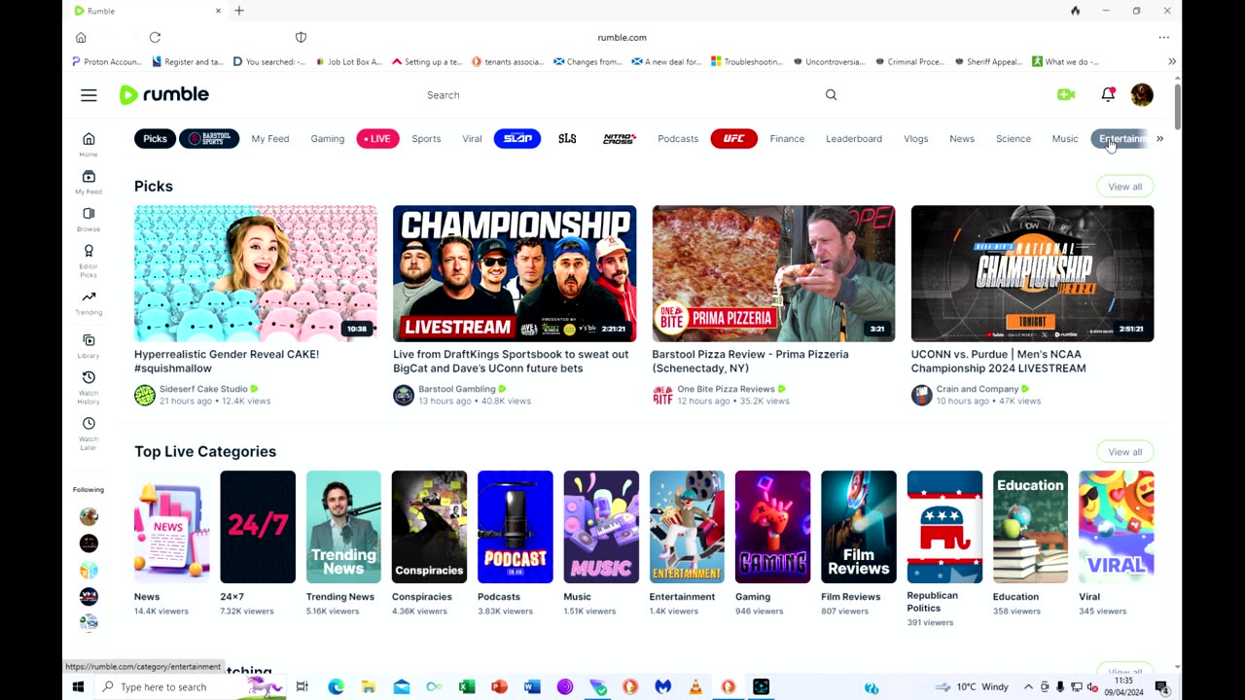Viewport: 1245px width, 700px height.
Task: Open the Proton Account bookmark
Action: tap(107, 61)
